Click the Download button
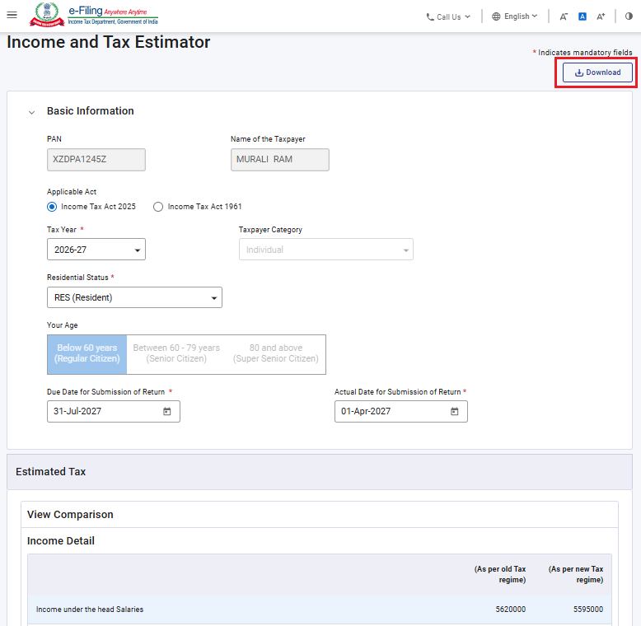The width and height of the screenshot is (641, 626). click(x=597, y=72)
